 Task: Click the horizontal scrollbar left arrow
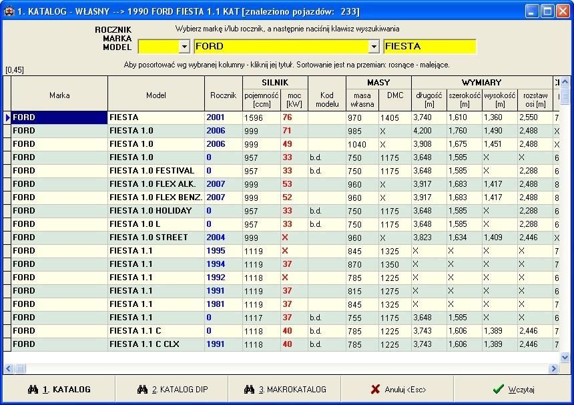pyautogui.click(x=9, y=368)
